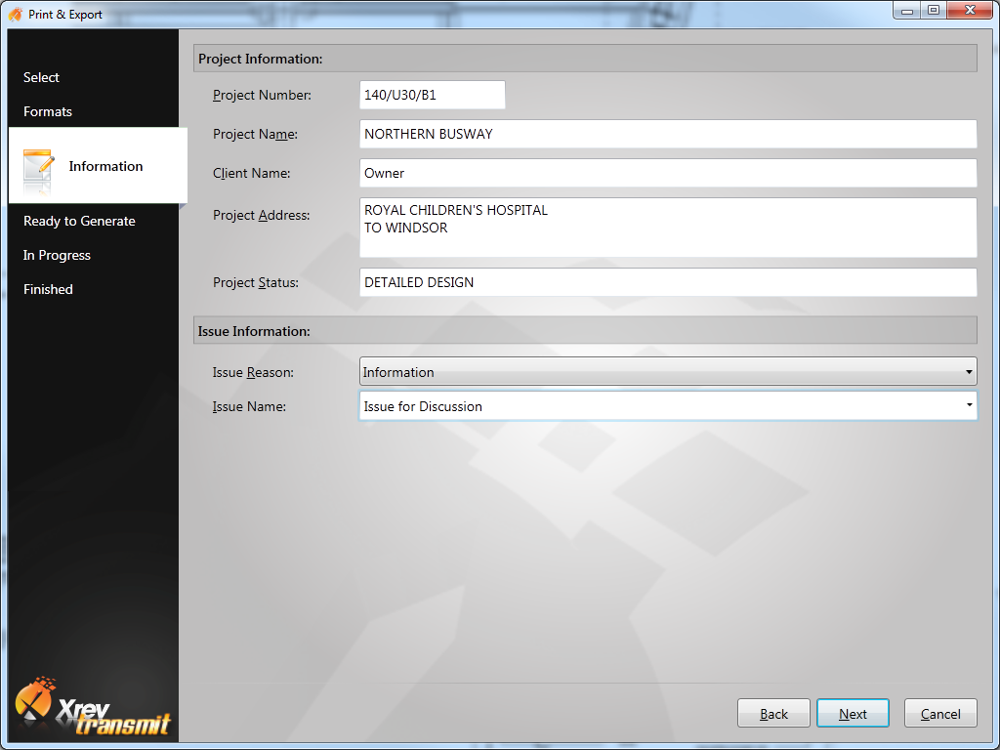Click the Project Number label
This screenshot has height=750, width=1000.
pyautogui.click(x=262, y=95)
